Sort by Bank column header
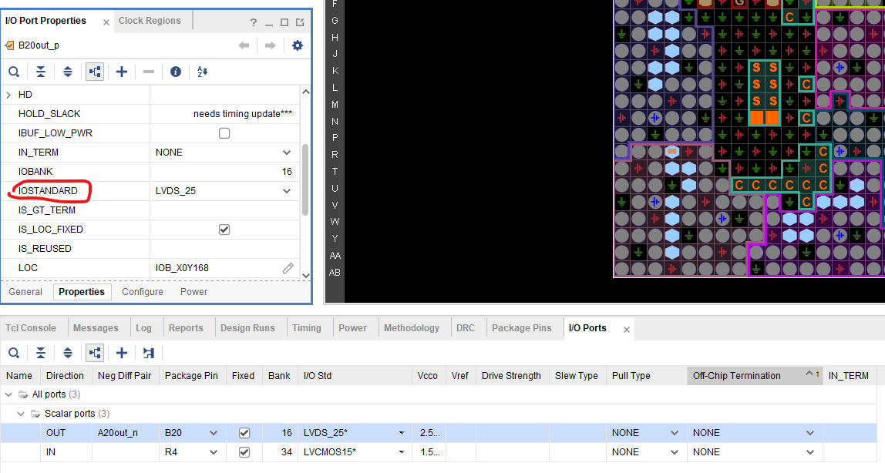The image size is (885, 473). tap(279, 375)
